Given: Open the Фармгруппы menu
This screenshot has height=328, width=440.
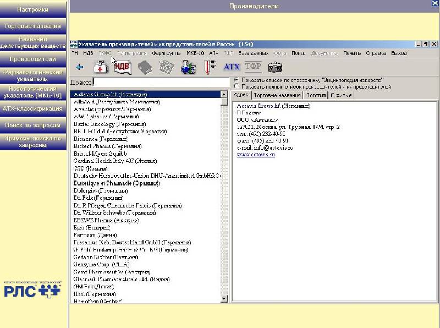Looking at the screenshot, I should click(x=166, y=53).
